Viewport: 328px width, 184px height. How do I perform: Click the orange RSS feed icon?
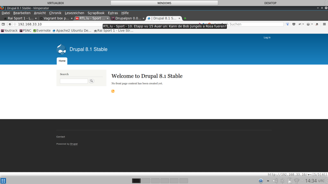point(113,91)
